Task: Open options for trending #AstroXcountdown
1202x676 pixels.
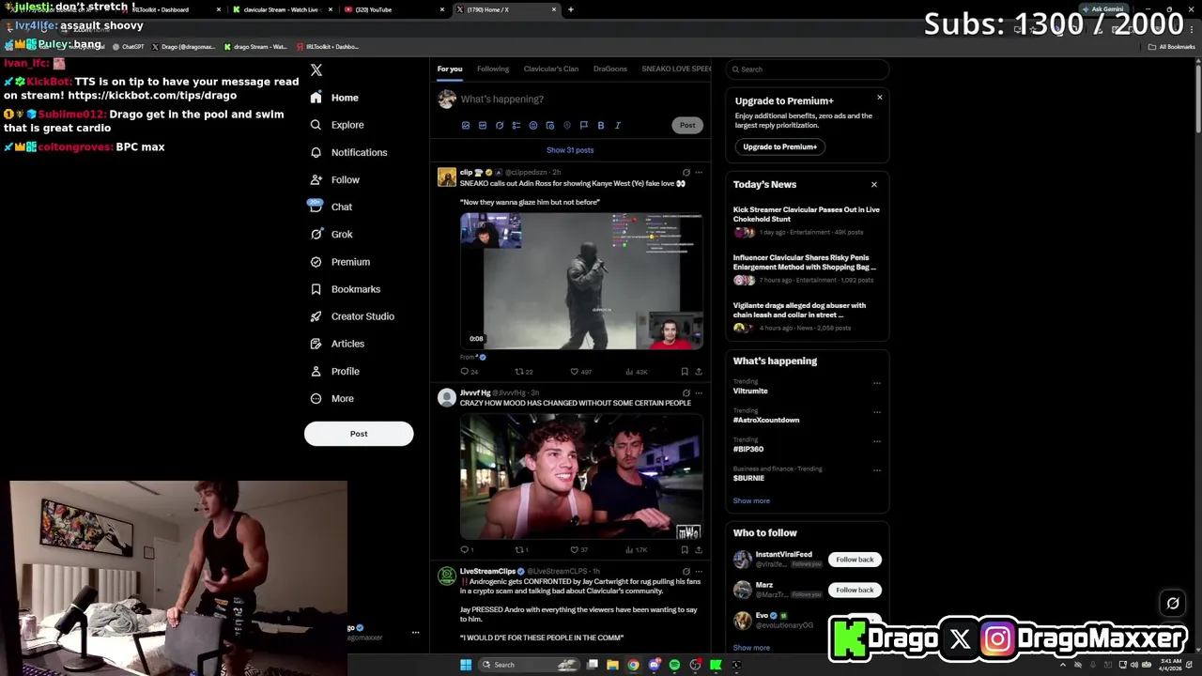Action: 877,412
